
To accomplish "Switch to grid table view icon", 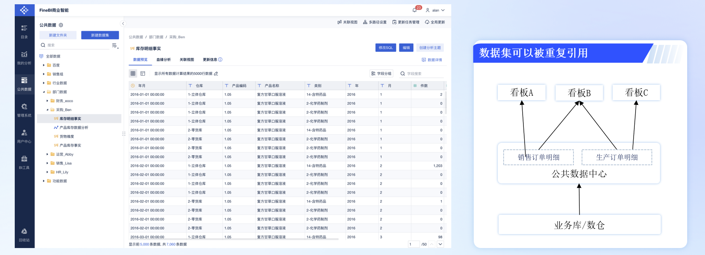I will pos(133,74).
